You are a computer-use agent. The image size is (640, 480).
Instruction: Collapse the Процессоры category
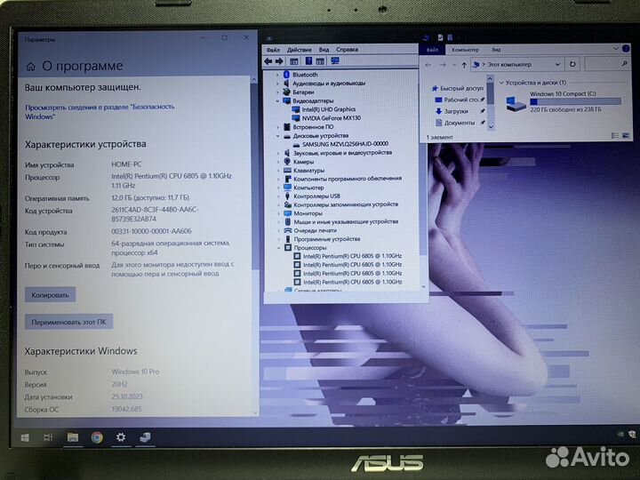click(x=279, y=248)
